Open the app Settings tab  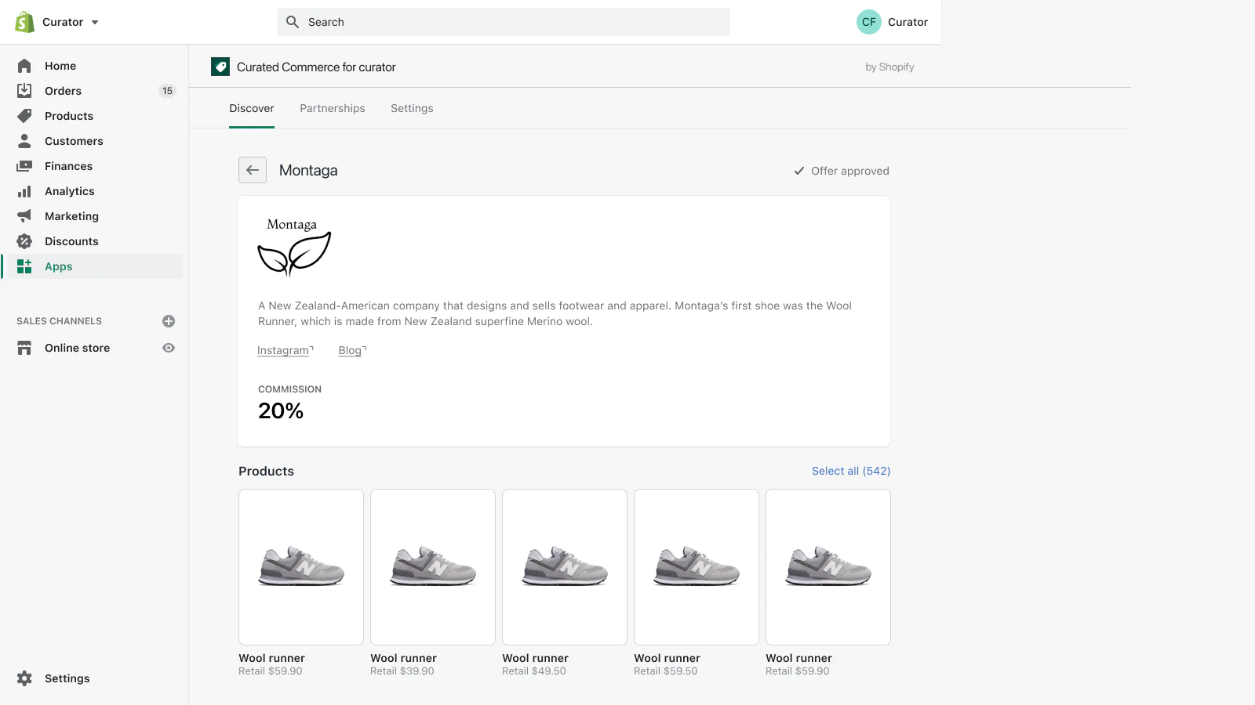(412, 108)
